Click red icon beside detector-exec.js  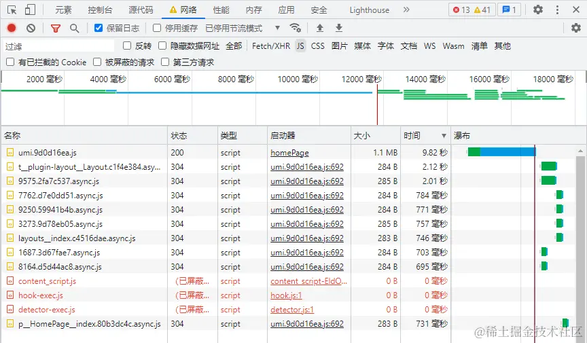(10, 309)
